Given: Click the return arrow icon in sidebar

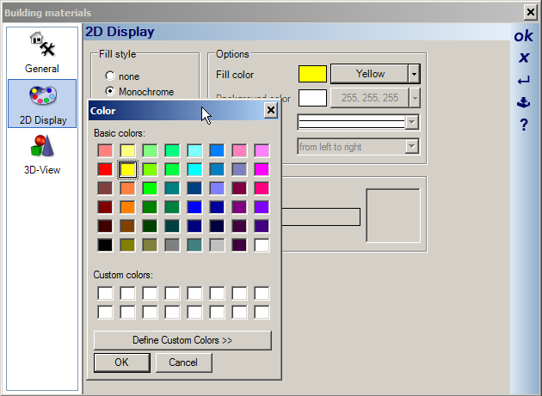Looking at the screenshot, I should tap(523, 81).
